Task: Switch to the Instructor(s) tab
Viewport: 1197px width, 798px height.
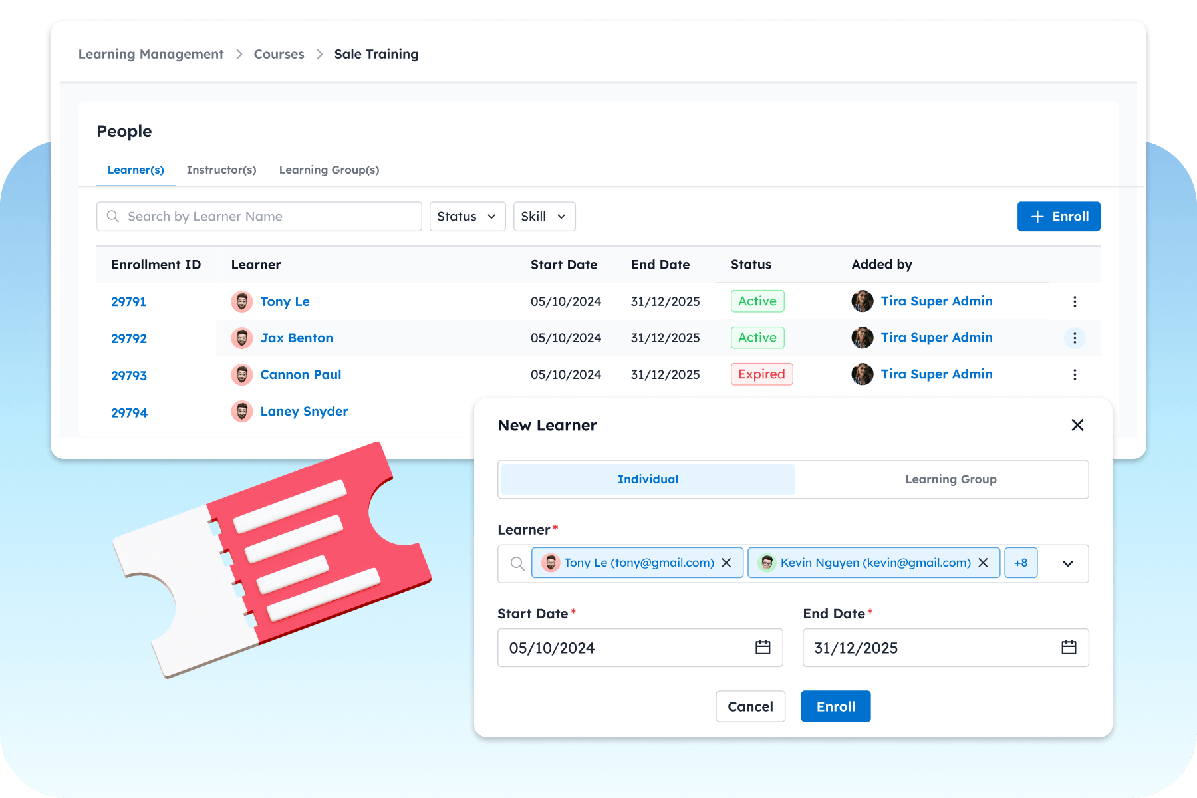Action: pos(221,170)
